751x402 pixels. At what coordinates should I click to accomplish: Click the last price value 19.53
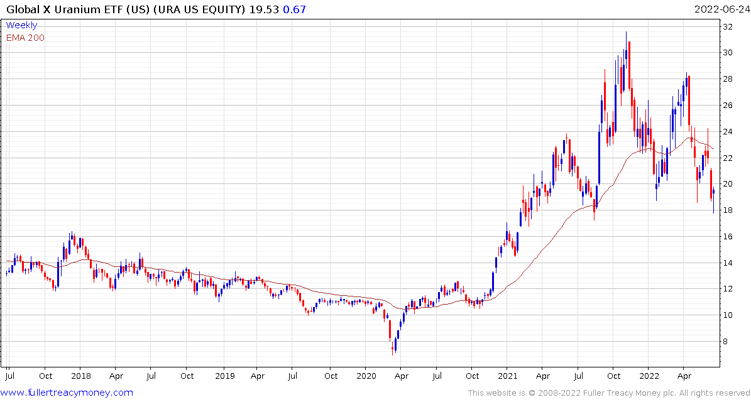click(x=265, y=9)
